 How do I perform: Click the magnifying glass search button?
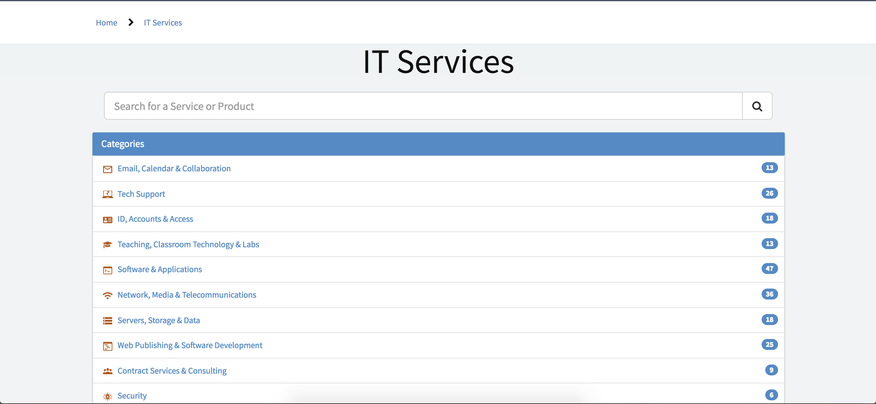coord(757,106)
